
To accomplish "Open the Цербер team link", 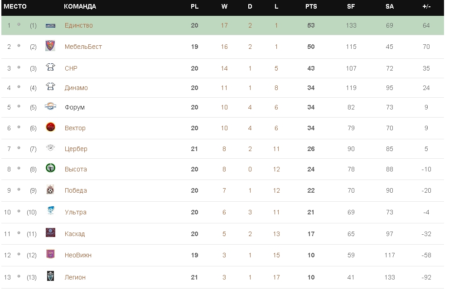I will [76, 149].
